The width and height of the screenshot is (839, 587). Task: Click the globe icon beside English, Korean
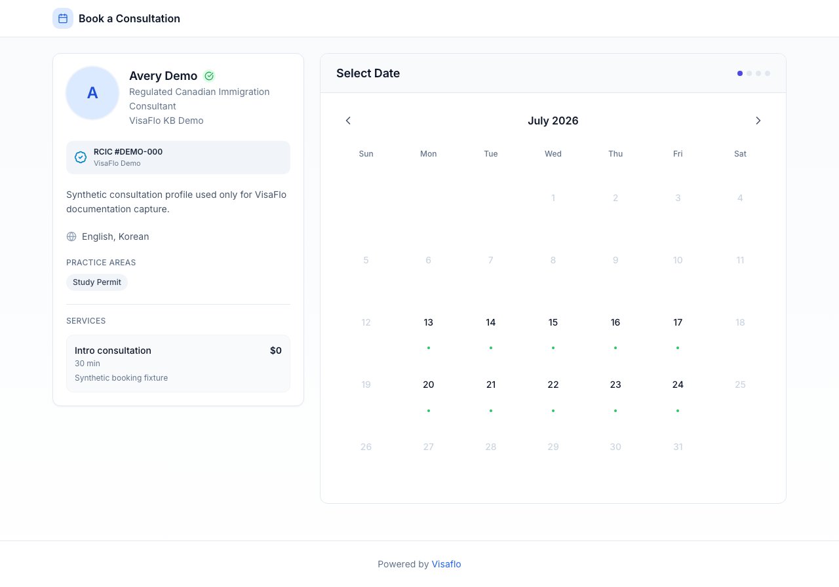(71, 237)
